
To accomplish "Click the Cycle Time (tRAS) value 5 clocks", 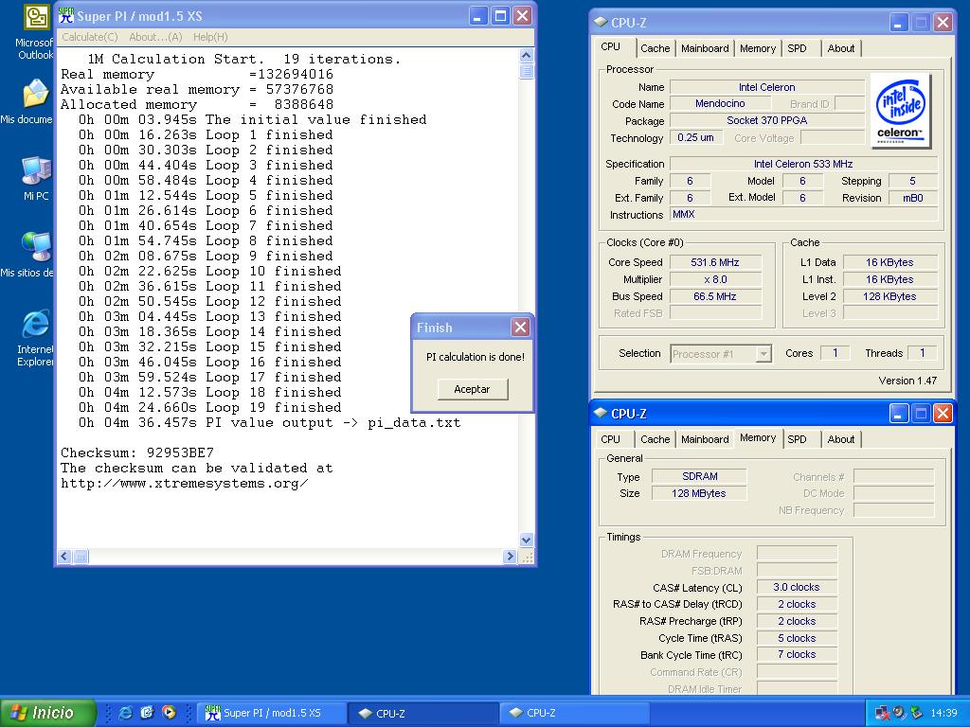I will click(x=797, y=638).
